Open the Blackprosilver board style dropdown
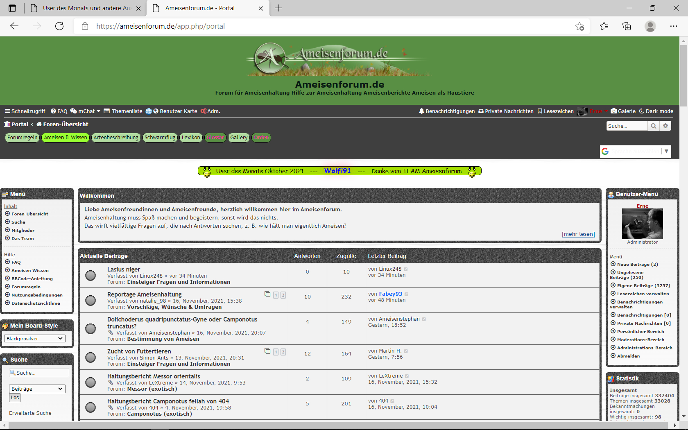 pyautogui.click(x=35, y=339)
